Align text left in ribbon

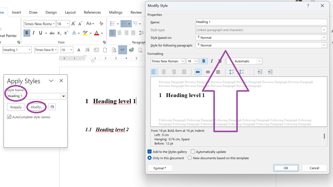112,33
